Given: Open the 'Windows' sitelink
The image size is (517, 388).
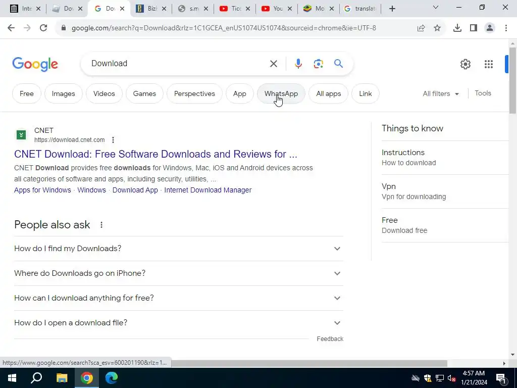Looking at the screenshot, I should pos(92,190).
